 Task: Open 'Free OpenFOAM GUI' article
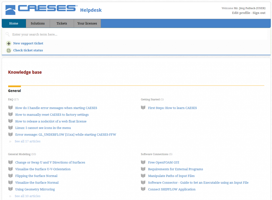(x=164, y=162)
